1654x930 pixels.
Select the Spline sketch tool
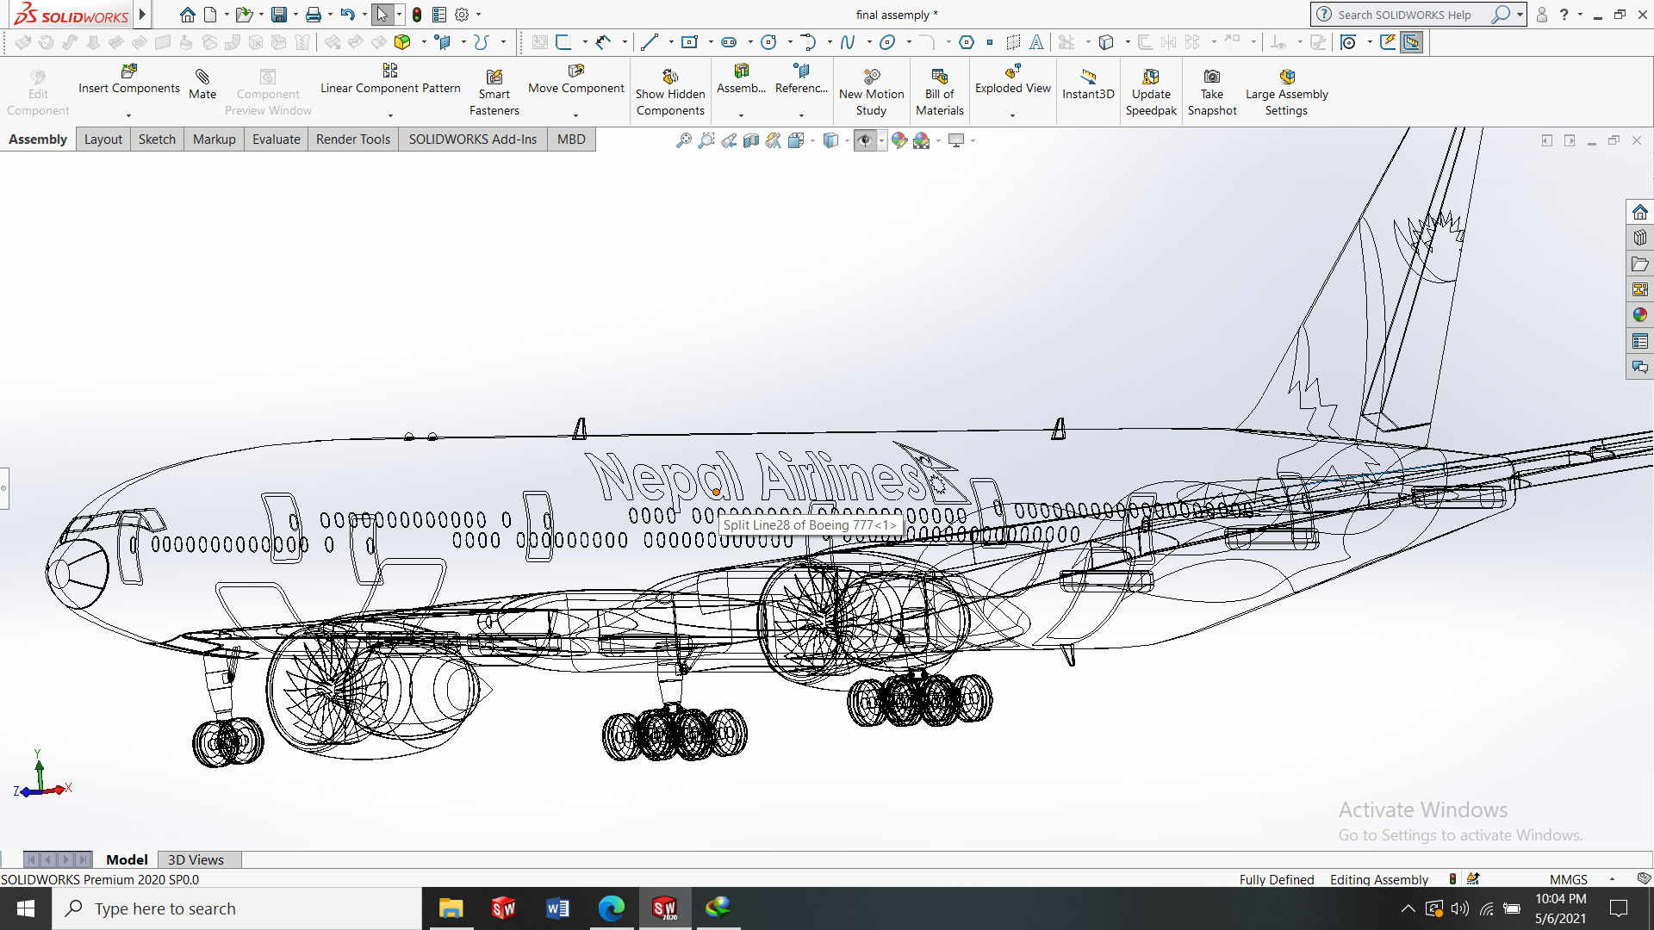click(x=848, y=42)
